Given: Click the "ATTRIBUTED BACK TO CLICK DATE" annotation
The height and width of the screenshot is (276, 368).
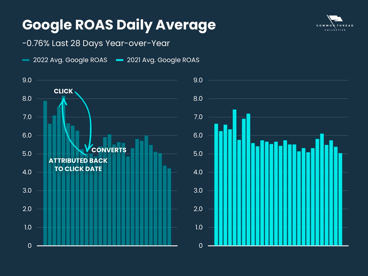Looking at the screenshot, I should click(78, 165).
